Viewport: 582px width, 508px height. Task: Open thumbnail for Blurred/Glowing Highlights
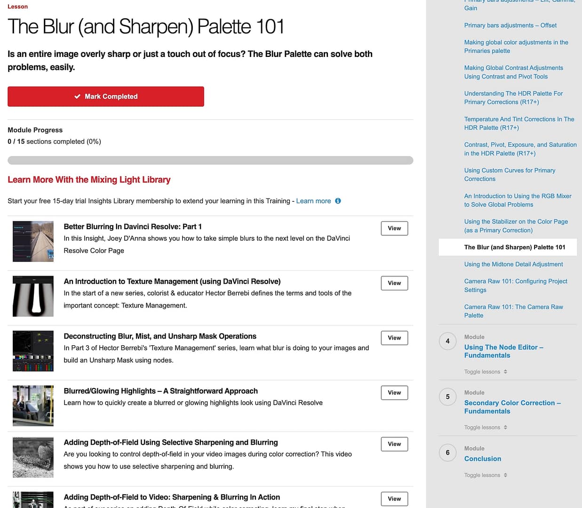pyautogui.click(x=33, y=406)
